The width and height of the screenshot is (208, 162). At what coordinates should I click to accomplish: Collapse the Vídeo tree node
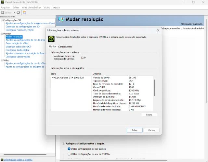click(2, 60)
